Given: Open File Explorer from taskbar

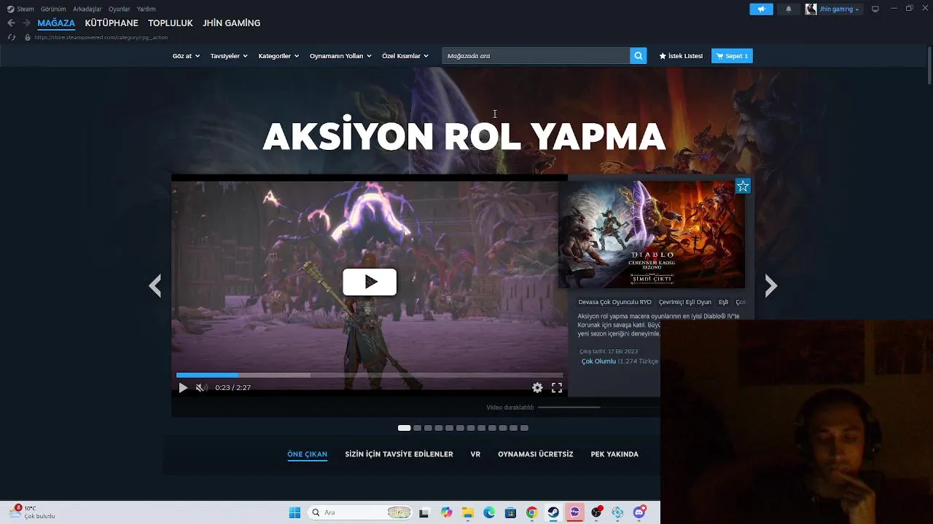Looking at the screenshot, I should (467, 512).
